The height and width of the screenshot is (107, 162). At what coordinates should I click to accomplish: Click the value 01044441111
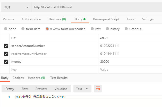point(110,54)
